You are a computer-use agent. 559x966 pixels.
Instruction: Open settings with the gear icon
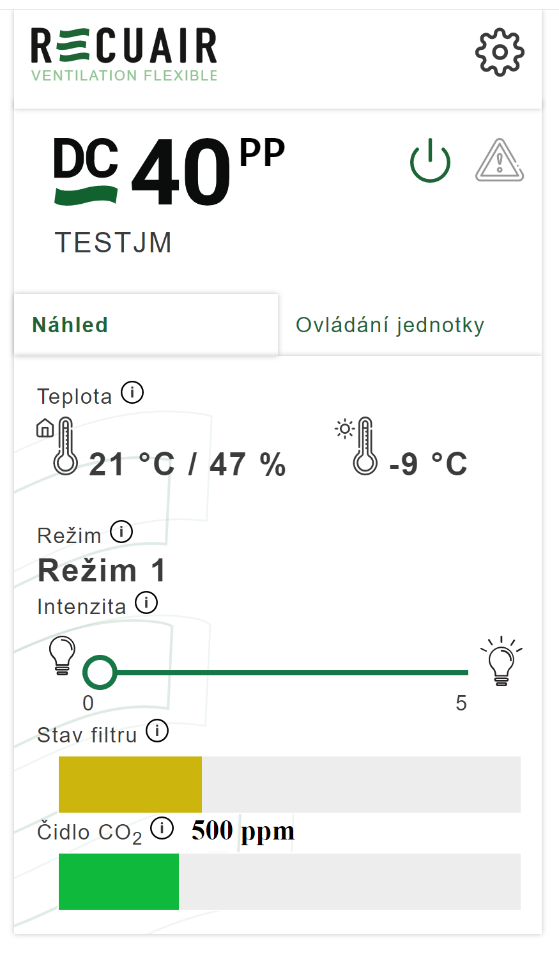point(500,52)
